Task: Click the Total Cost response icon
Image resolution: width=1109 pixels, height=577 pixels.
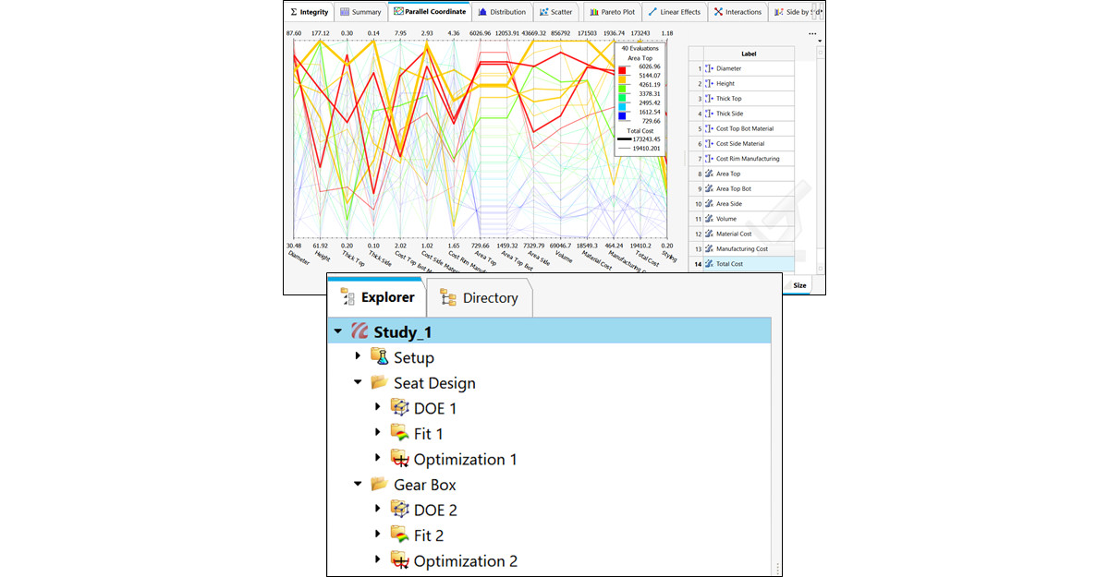Action: tap(709, 264)
